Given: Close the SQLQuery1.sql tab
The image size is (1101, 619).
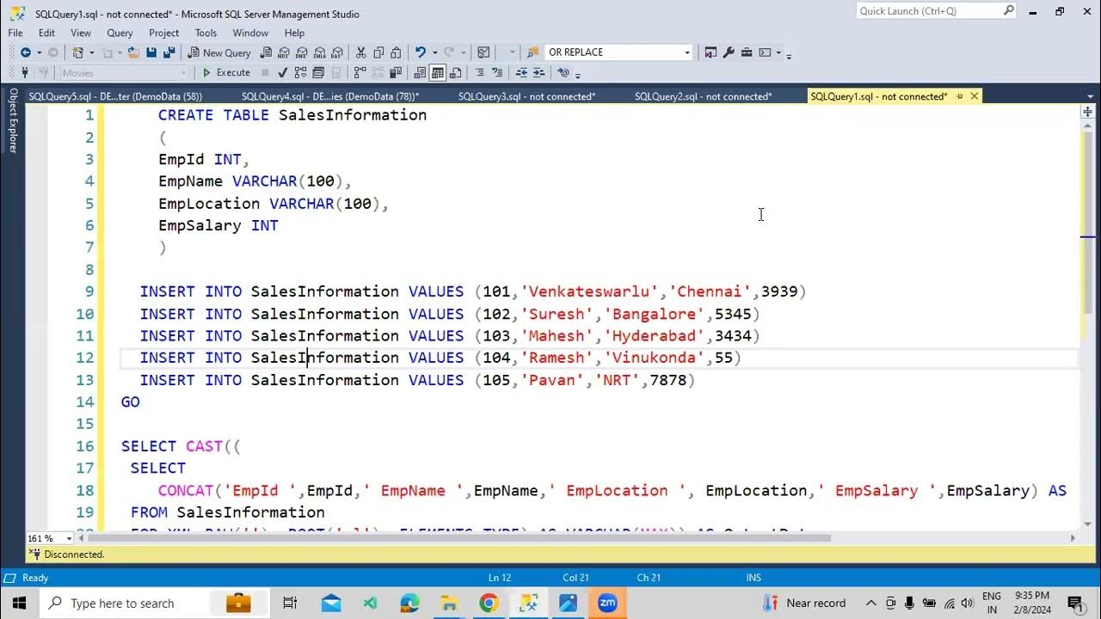Looking at the screenshot, I should [x=975, y=96].
